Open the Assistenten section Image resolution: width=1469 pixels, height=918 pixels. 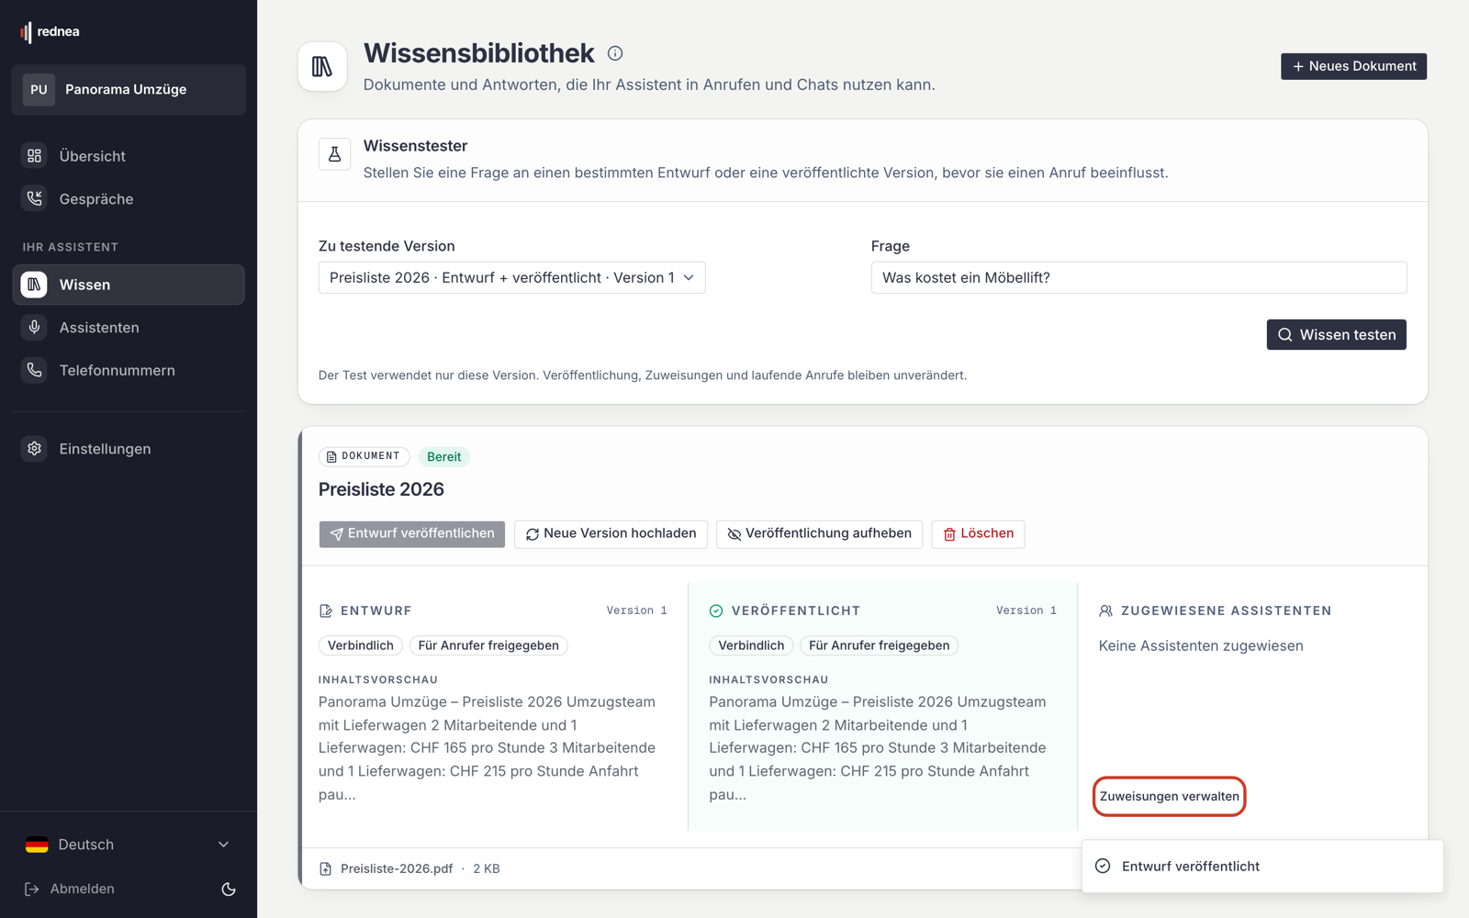[129, 328]
